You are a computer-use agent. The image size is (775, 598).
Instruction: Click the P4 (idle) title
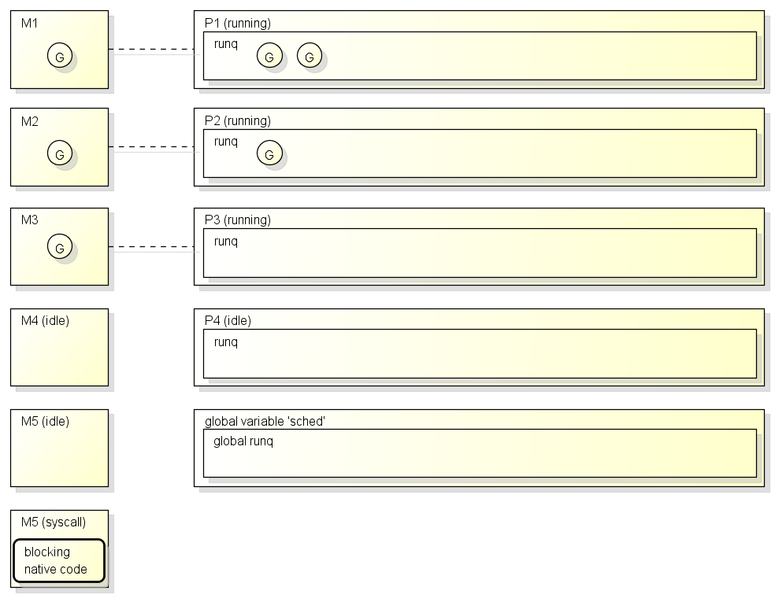click(x=228, y=321)
